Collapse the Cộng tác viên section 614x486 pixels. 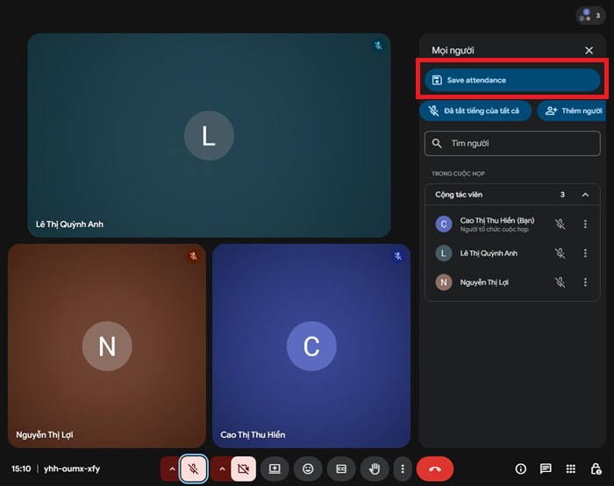585,195
